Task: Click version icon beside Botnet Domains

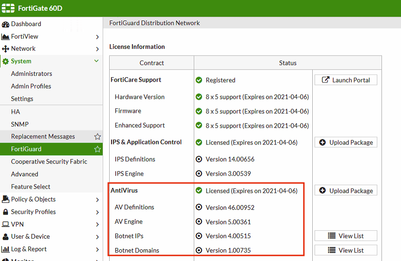Action: (x=199, y=250)
